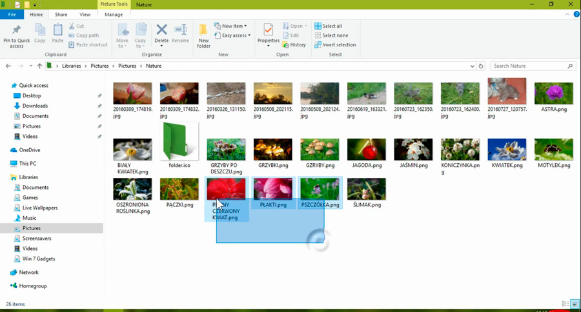Image resolution: width=581 pixels, height=312 pixels.
Task: Switch to the Home ribbon tab
Action: pos(36,14)
